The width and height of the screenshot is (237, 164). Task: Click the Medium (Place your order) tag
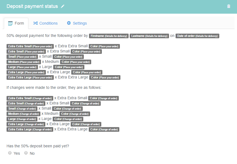click(24, 62)
